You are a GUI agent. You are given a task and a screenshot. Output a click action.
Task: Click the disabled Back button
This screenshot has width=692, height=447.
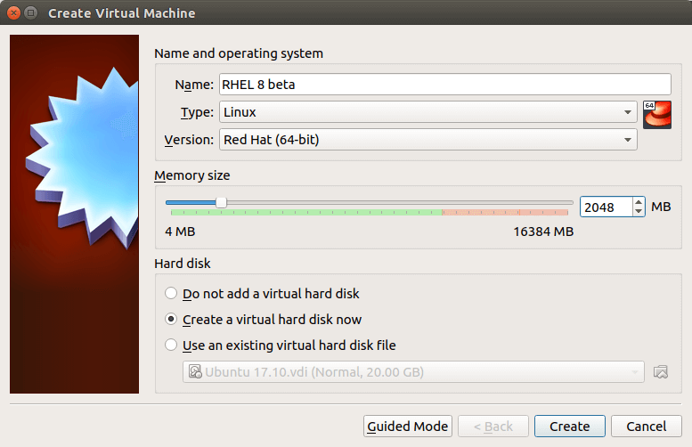click(x=493, y=426)
